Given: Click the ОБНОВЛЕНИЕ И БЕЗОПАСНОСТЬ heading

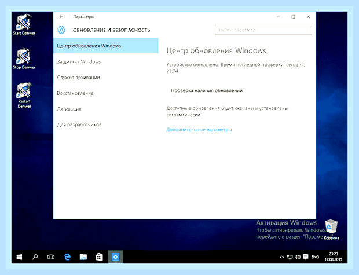Looking at the screenshot, I should [112, 30].
